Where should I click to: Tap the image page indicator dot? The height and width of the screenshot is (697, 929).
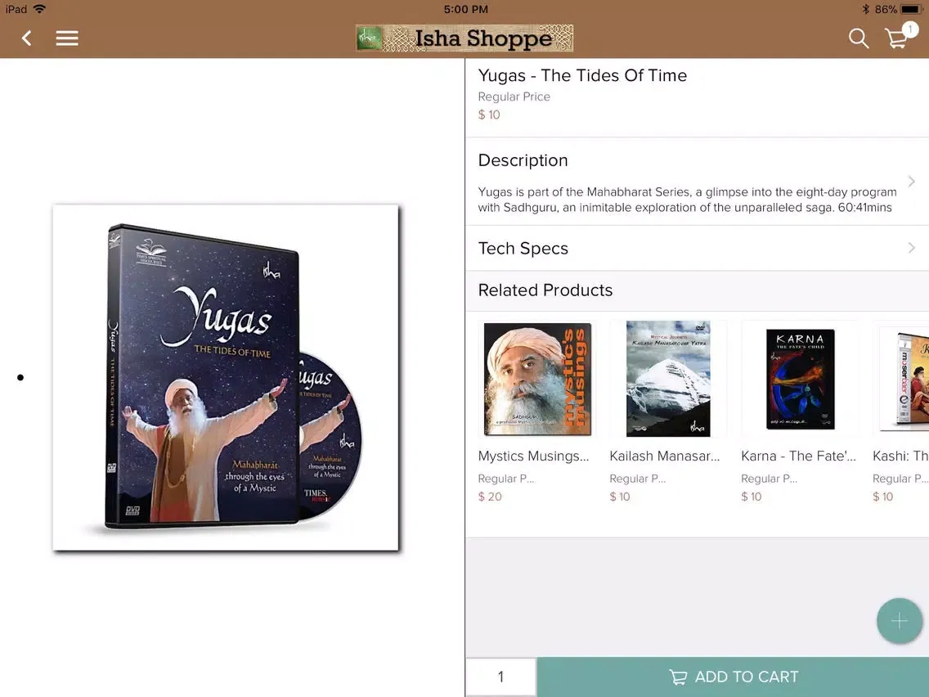point(20,378)
